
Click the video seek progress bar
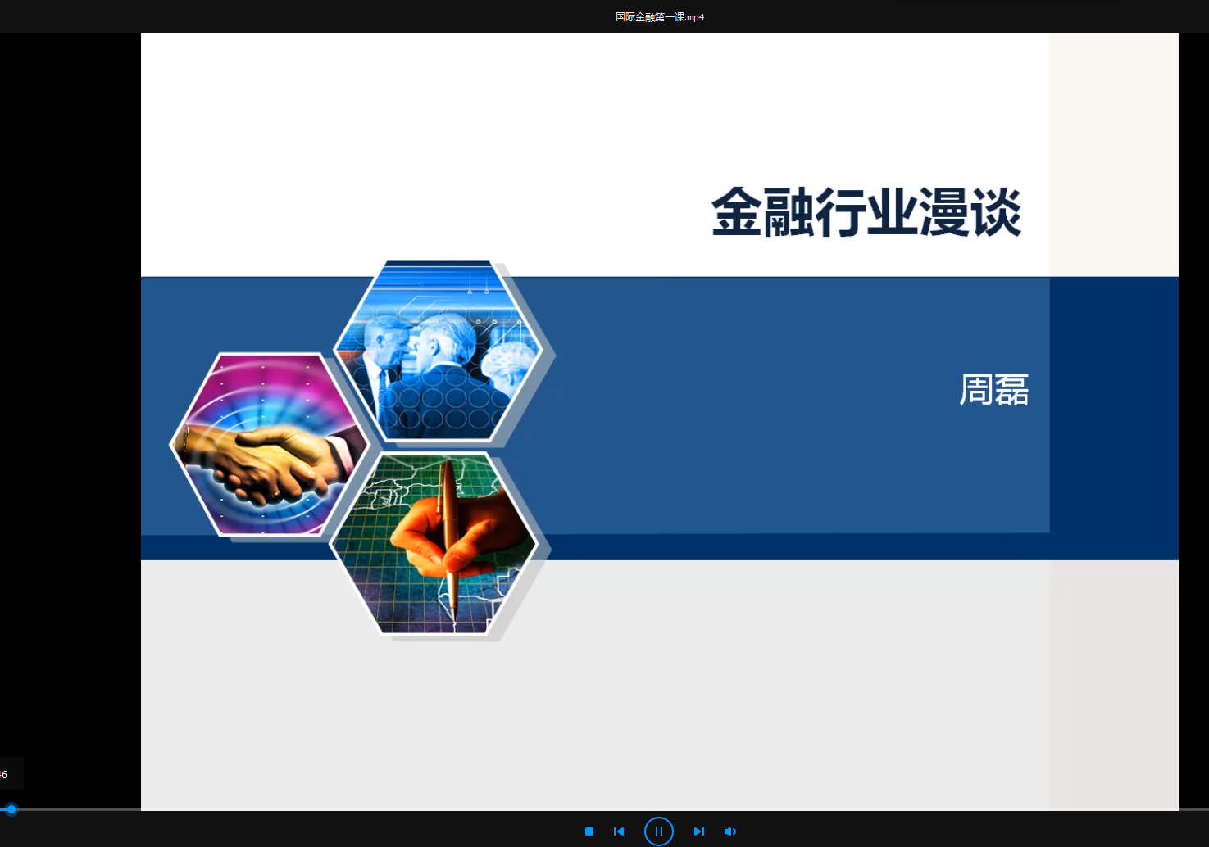(x=604, y=809)
